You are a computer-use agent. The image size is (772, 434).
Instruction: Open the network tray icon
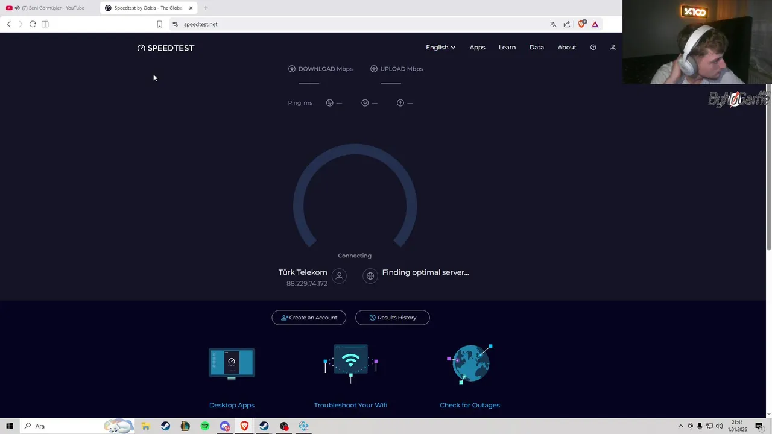[709, 426]
